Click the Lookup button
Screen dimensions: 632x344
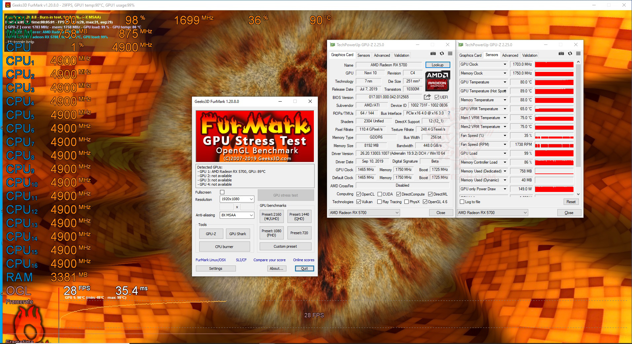pos(437,65)
